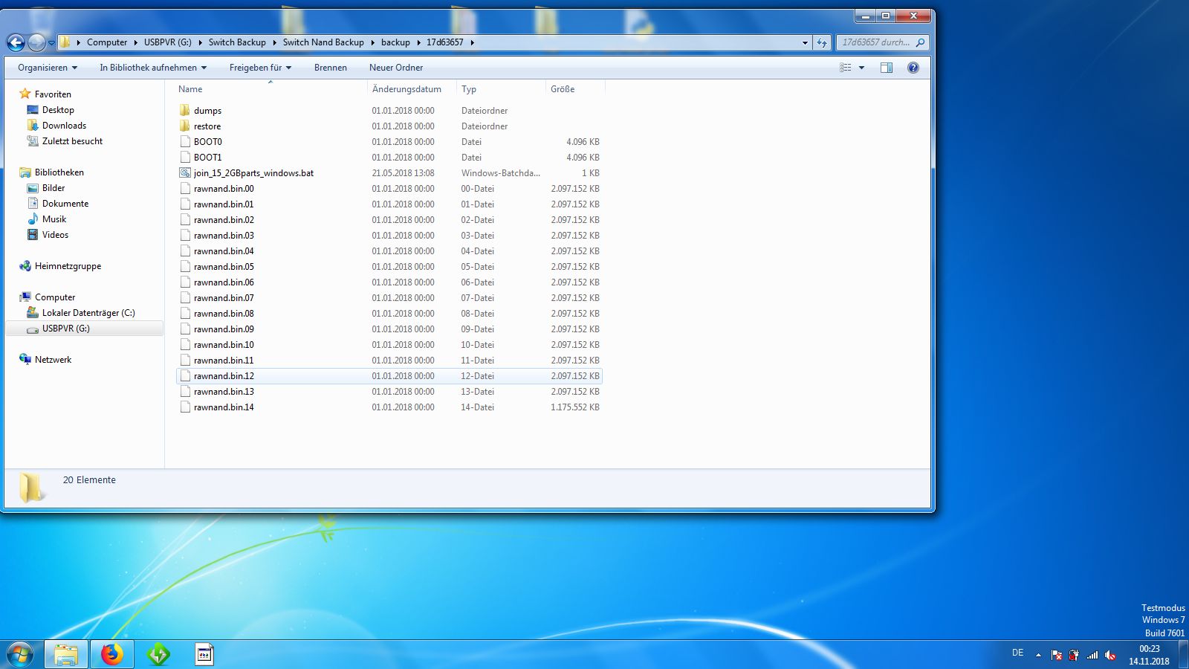
Task: Select the restore folder icon
Action: pos(185,126)
